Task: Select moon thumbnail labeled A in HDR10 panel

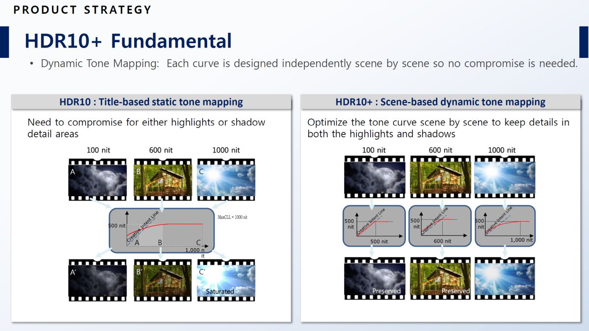Action: [98, 179]
